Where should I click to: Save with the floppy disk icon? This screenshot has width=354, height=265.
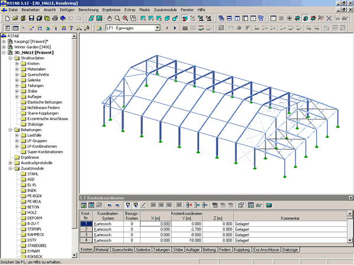[x=31, y=18]
